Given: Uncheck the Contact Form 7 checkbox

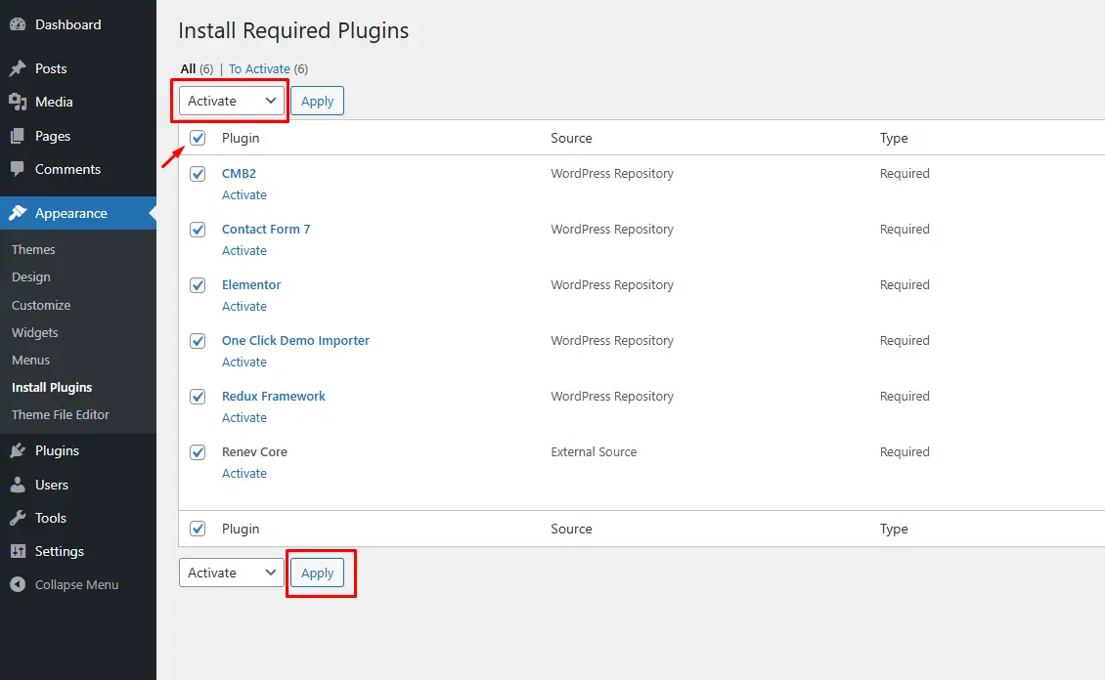Looking at the screenshot, I should (199, 230).
